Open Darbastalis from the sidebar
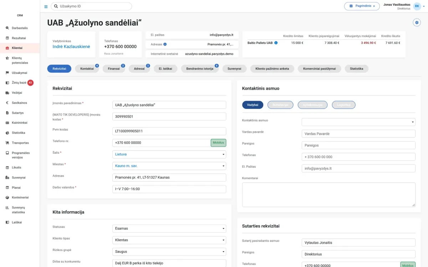The width and height of the screenshot is (428, 267). tap(20, 28)
